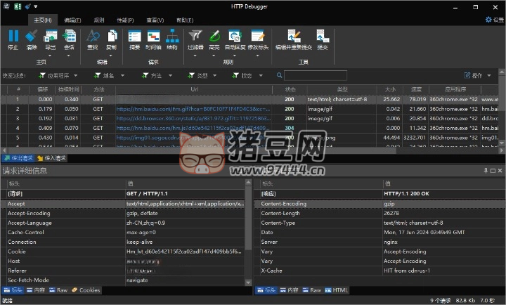Open 设置 (Settings) in the top-right
This screenshot has height=305, width=506.
tap(493, 20)
